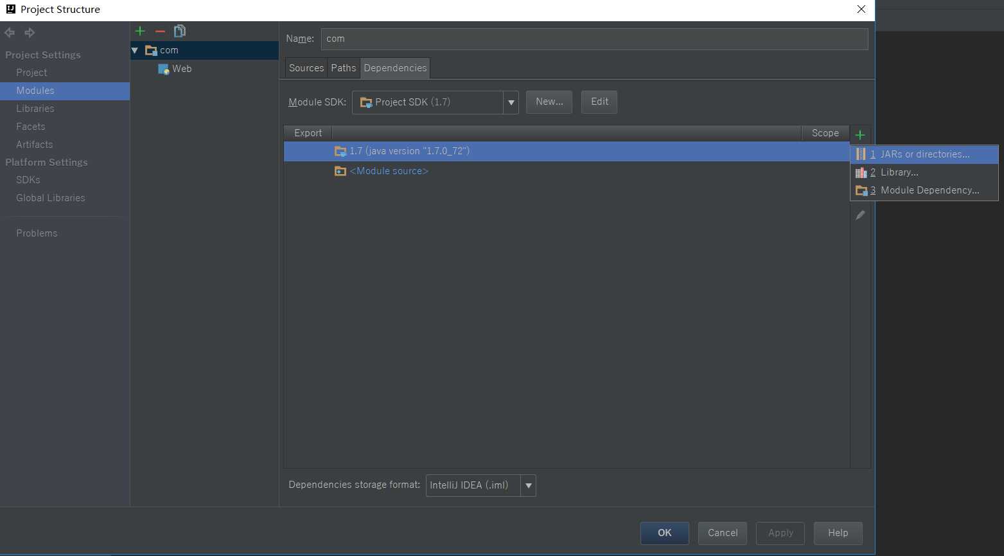The height and width of the screenshot is (556, 1004).
Task: Open Facets settings section
Action: point(30,127)
